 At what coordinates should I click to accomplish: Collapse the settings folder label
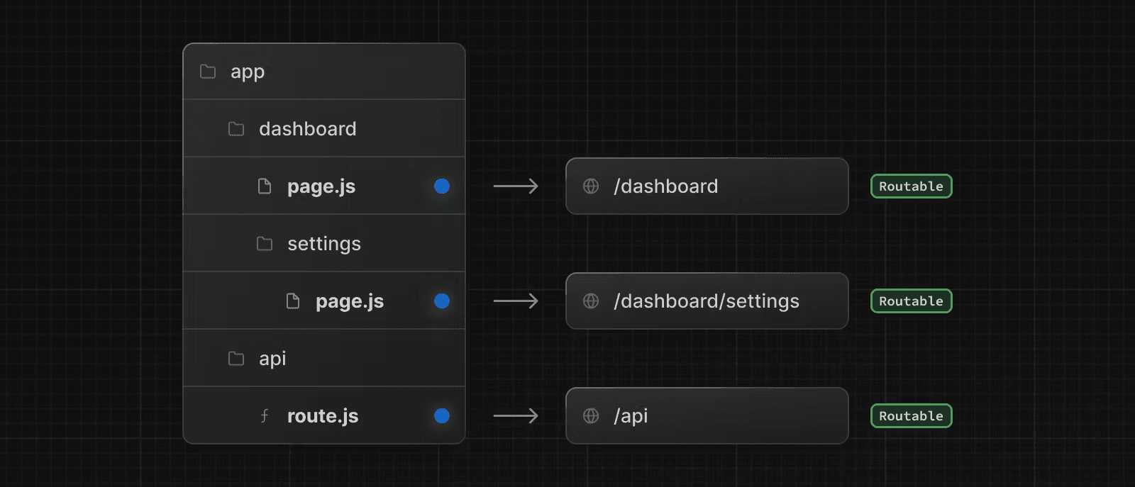point(324,244)
